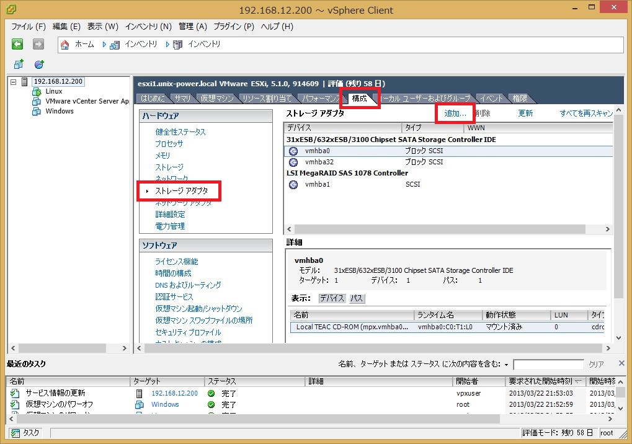Image resolution: width=632 pixels, height=444 pixels.
Task: Click the vmhba0 adapter icon
Action: [x=293, y=151]
